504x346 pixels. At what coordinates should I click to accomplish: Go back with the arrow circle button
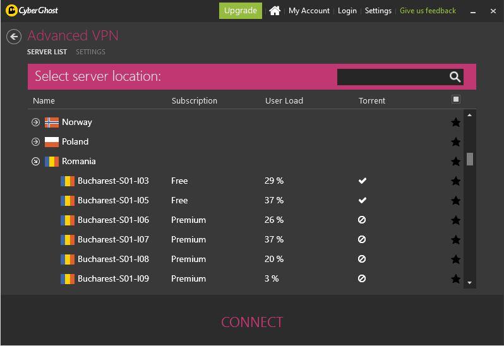[x=14, y=37]
